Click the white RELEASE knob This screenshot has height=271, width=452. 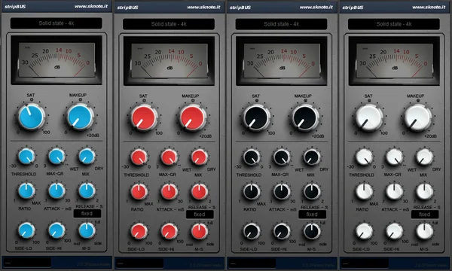pos(423,191)
